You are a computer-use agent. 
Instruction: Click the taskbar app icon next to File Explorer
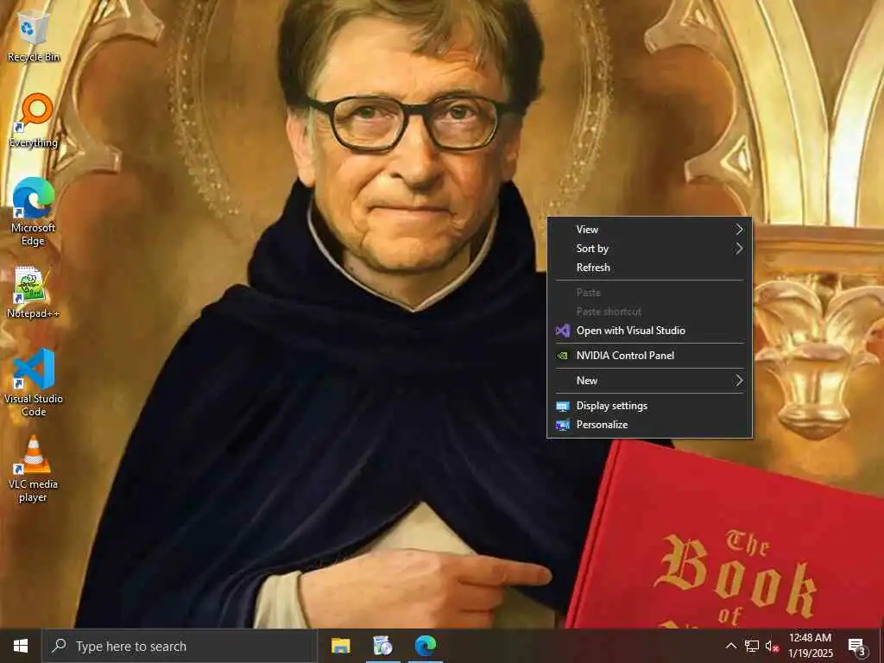coord(382,646)
